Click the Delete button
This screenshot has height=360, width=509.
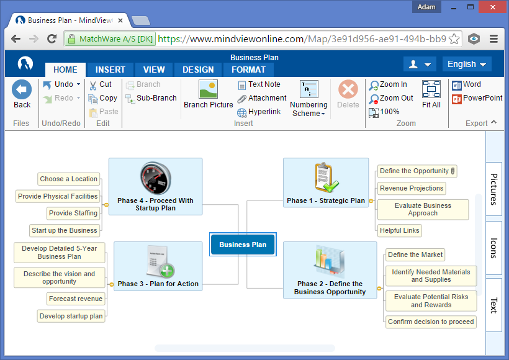[348, 94]
